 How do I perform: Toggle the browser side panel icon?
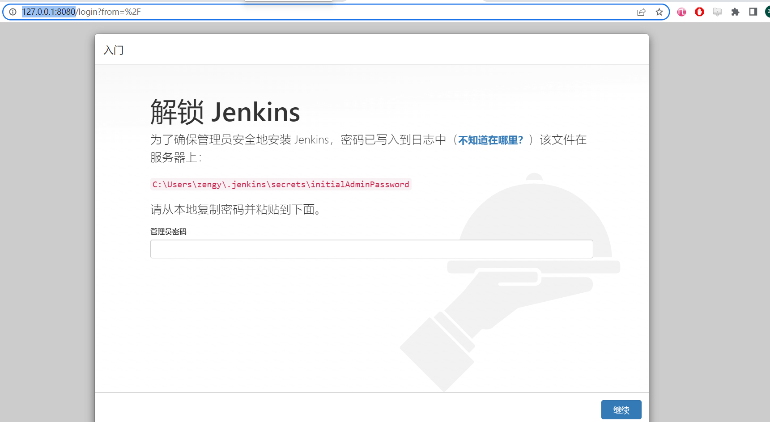pyautogui.click(x=753, y=12)
